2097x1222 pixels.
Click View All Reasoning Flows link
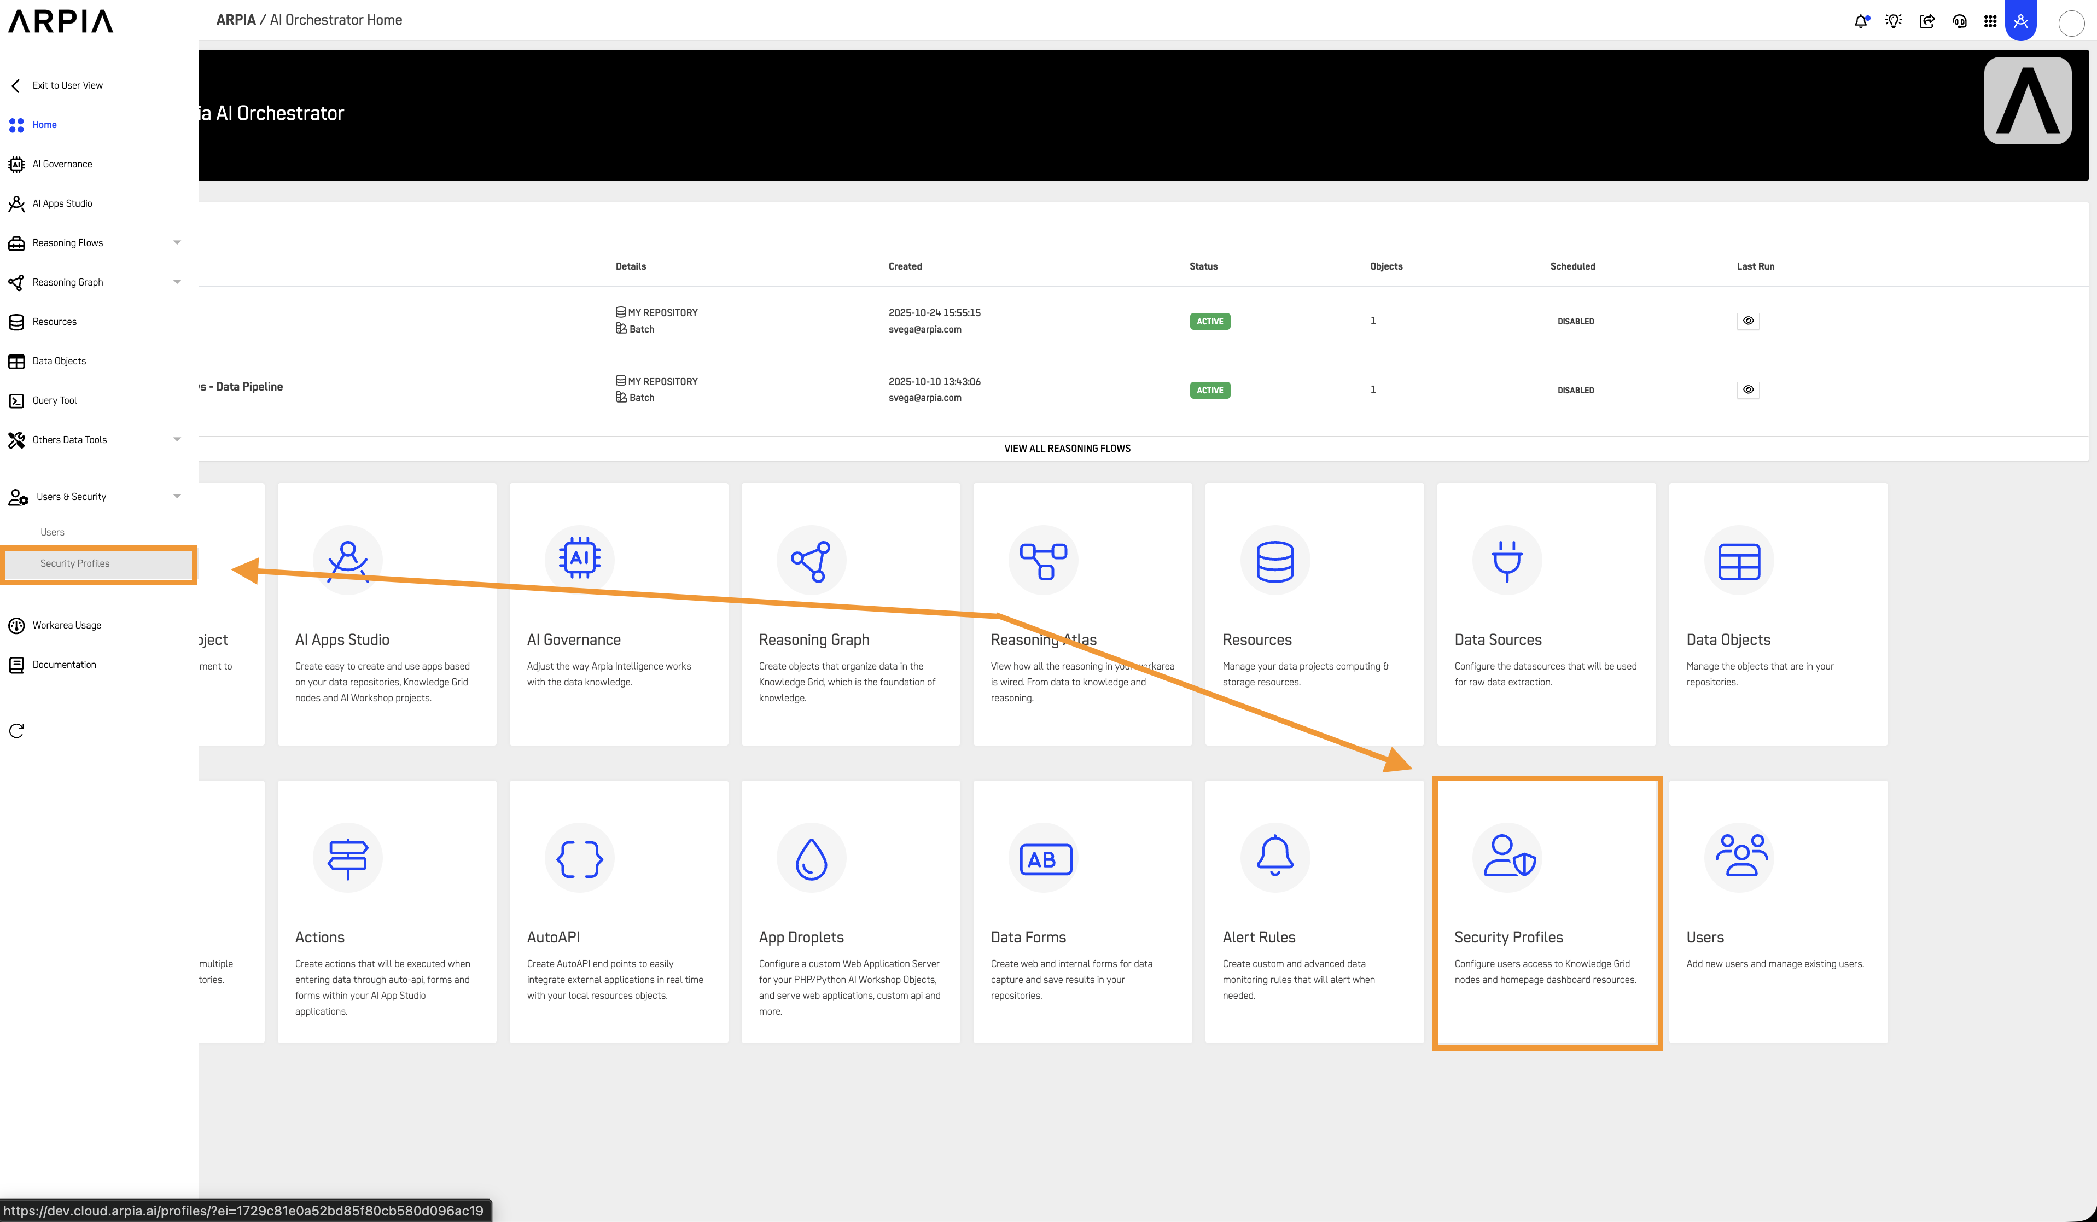[1067, 449]
